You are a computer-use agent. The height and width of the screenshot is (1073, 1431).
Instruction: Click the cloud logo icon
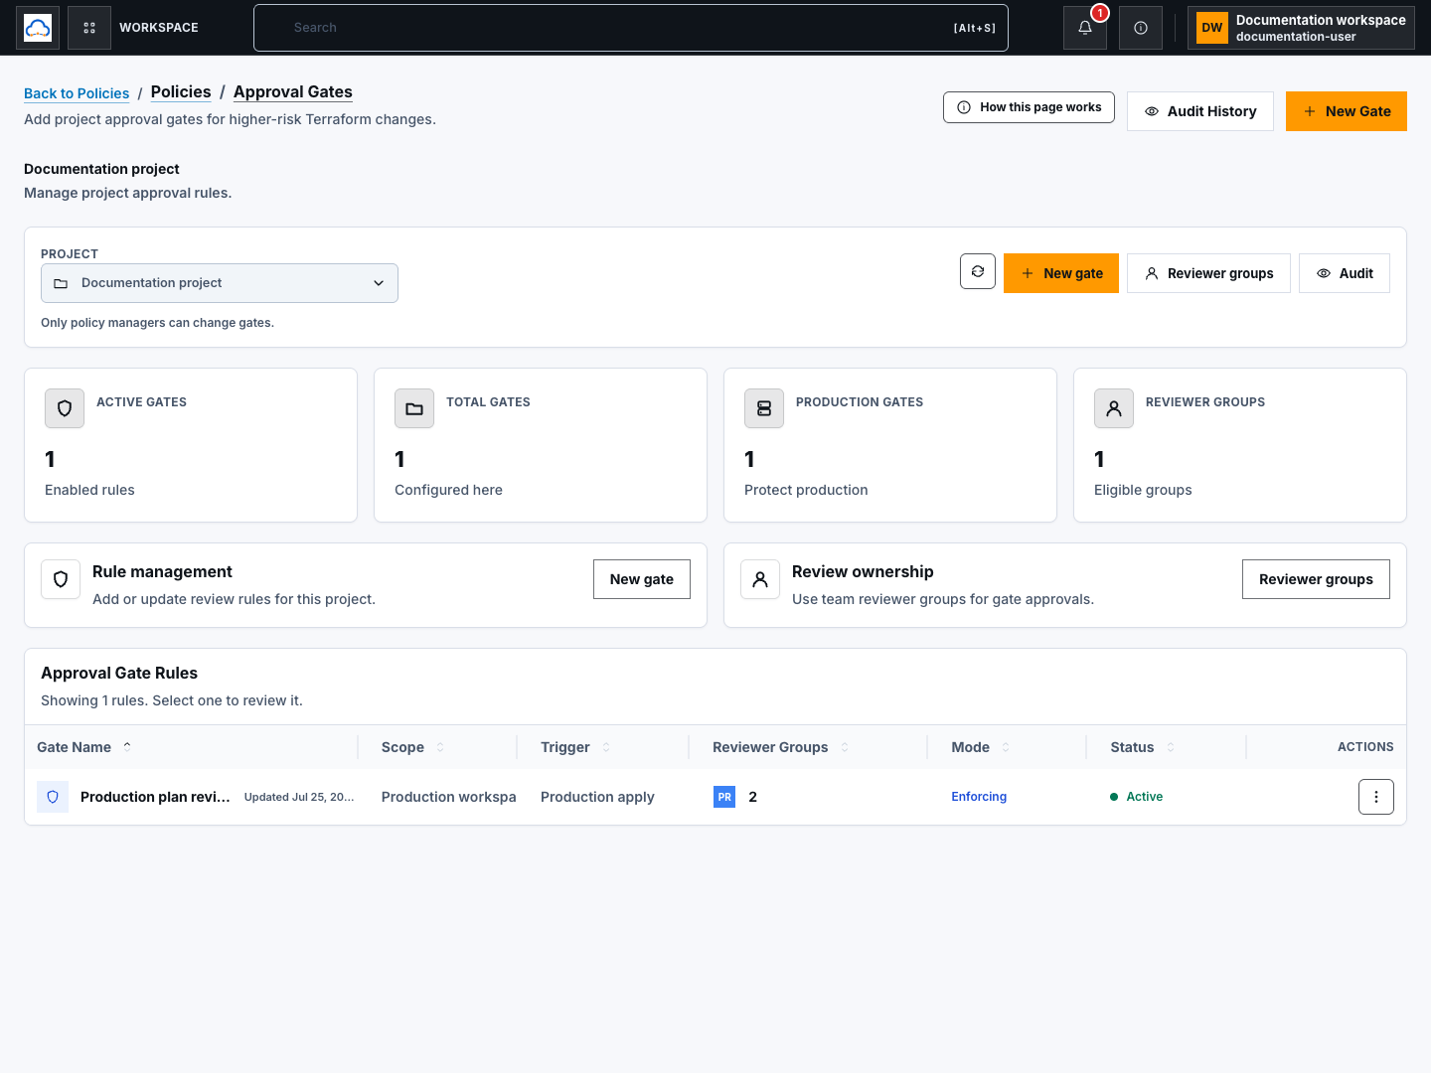(38, 28)
